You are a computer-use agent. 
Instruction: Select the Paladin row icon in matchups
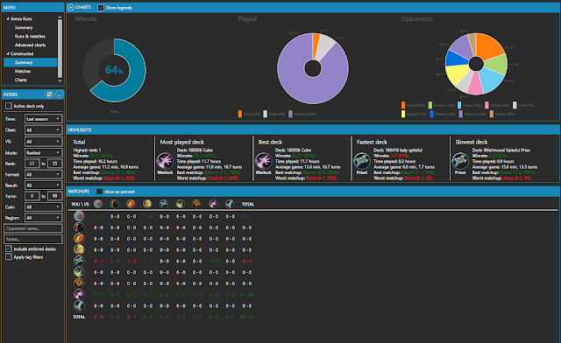click(79, 249)
